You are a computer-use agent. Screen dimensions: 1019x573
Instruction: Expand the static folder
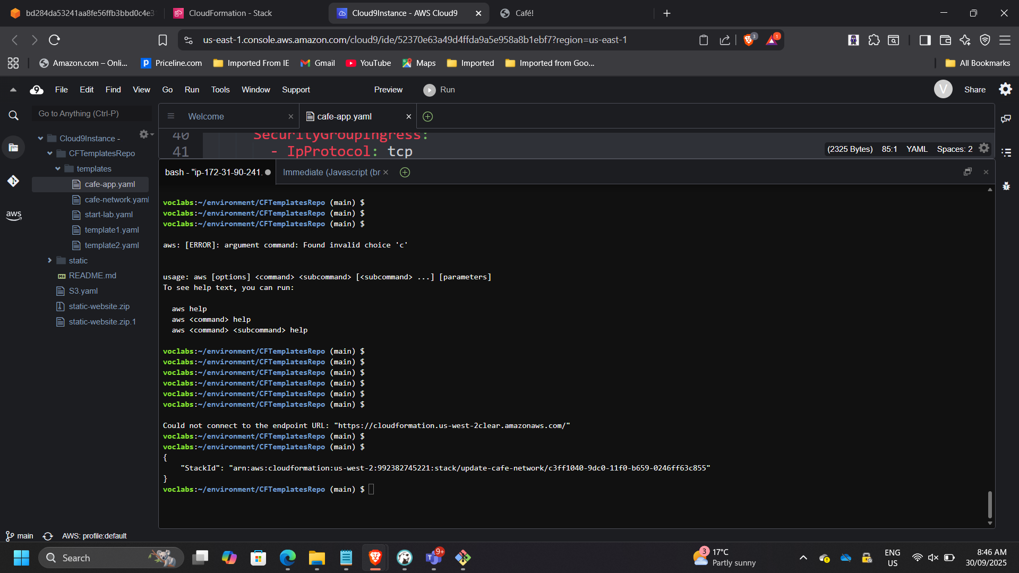click(50, 260)
